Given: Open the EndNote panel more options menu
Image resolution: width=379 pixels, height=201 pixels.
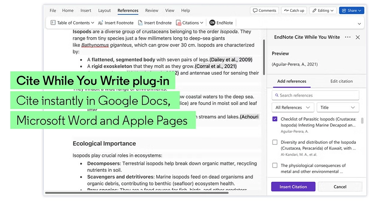Looking at the screenshot, I should coord(348,37).
